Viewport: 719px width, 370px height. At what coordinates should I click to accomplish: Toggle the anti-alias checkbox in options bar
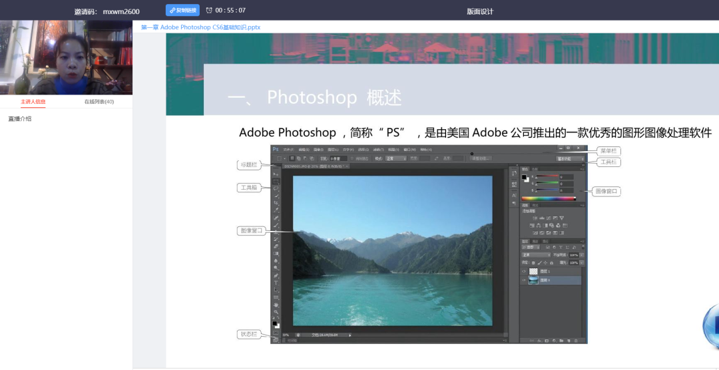click(x=352, y=159)
